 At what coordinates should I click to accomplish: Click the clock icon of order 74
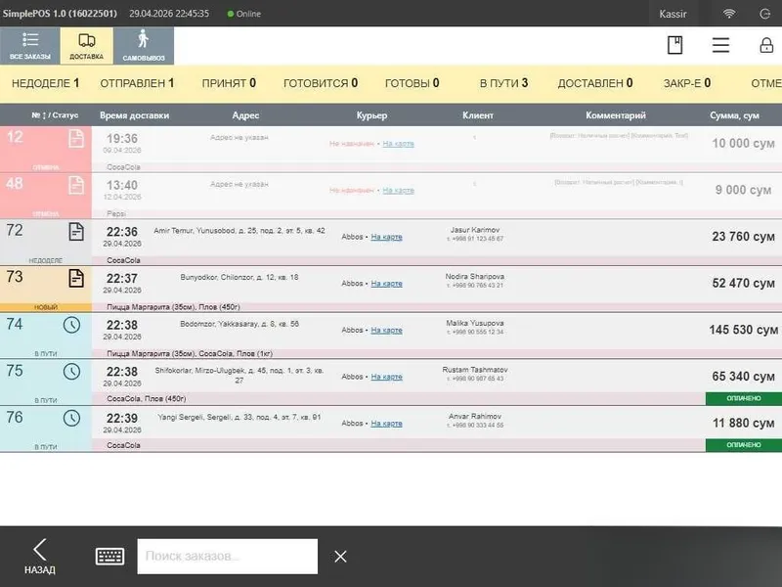pos(71,326)
